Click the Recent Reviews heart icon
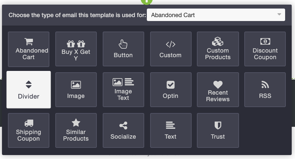Viewport: 295px width, 159px height. pyautogui.click(x=218, y=84)
